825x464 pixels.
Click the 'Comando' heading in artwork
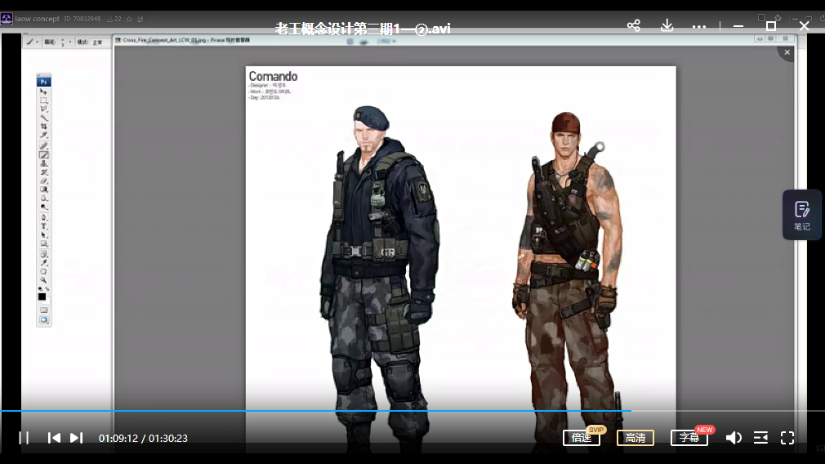273,76
